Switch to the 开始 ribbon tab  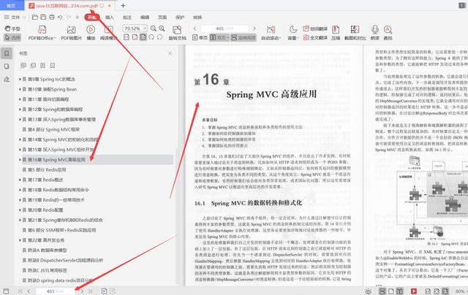click(92, 18)
